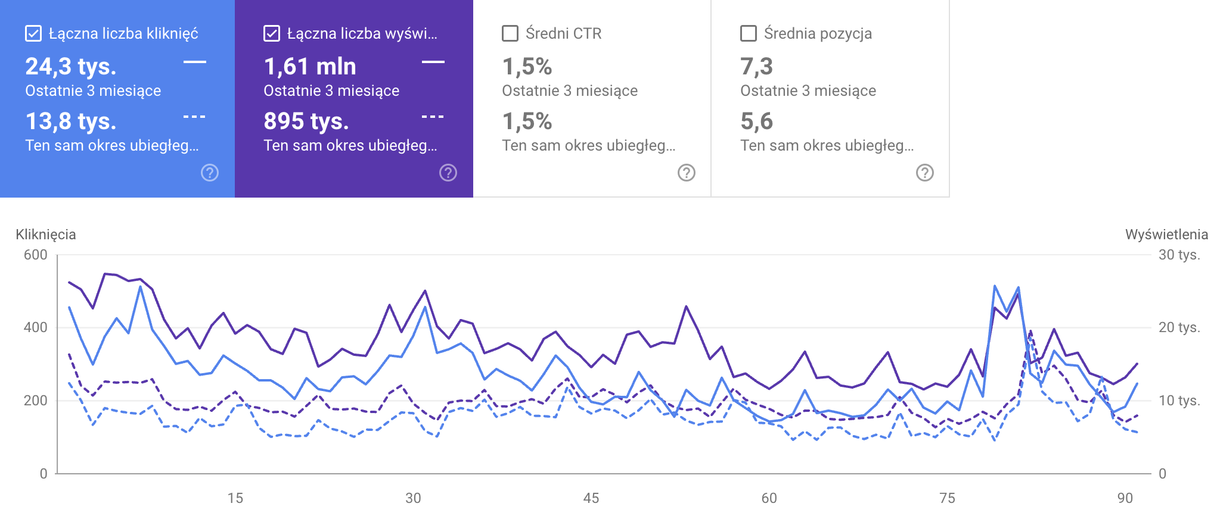This screenshot has height=519, width=1217.
Task: Click day 45 on the x-axis
Action: 591,498
